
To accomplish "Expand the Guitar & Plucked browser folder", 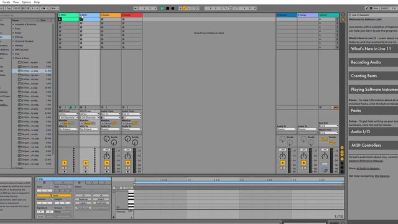I will pyautogui.click(x=14, y=41).
